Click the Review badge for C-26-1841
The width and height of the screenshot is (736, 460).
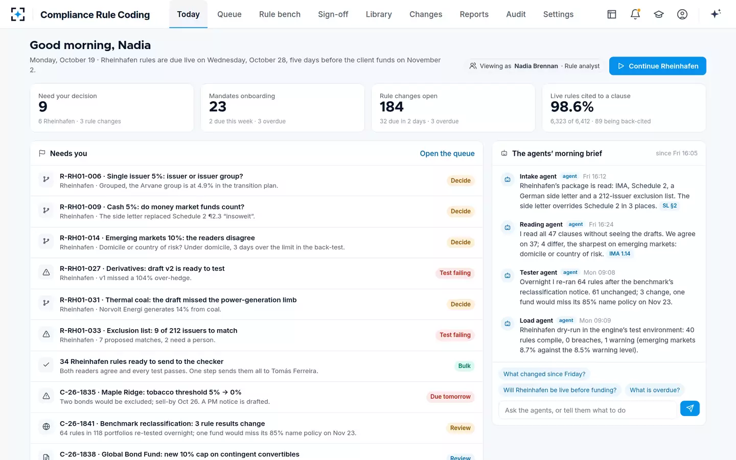click(461, 428)
